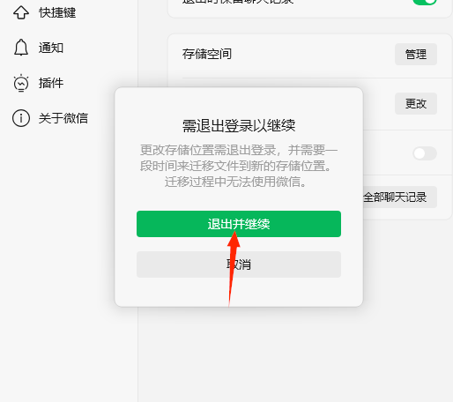
Task: Click the 插件 lightbulb icon
Action: [21, 83]
